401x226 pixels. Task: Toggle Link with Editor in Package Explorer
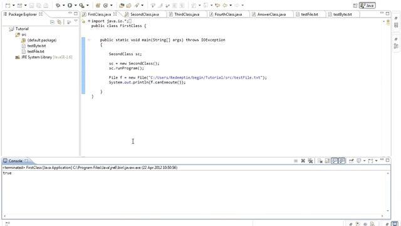click(60, 22)
